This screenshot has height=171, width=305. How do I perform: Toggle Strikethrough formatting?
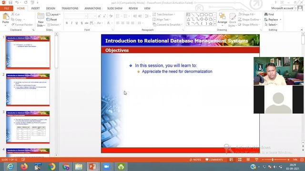[x=87, y=23]
